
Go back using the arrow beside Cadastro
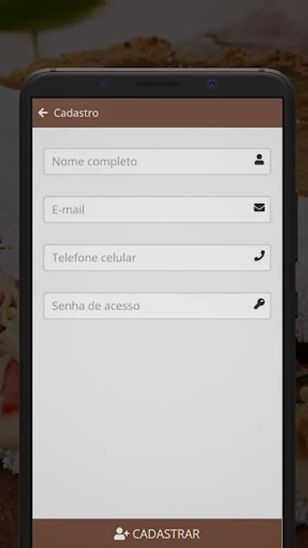click(43, 113)
